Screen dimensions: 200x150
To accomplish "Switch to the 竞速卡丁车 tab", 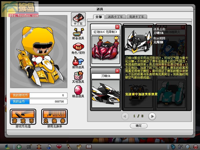I will coord(137,17).
